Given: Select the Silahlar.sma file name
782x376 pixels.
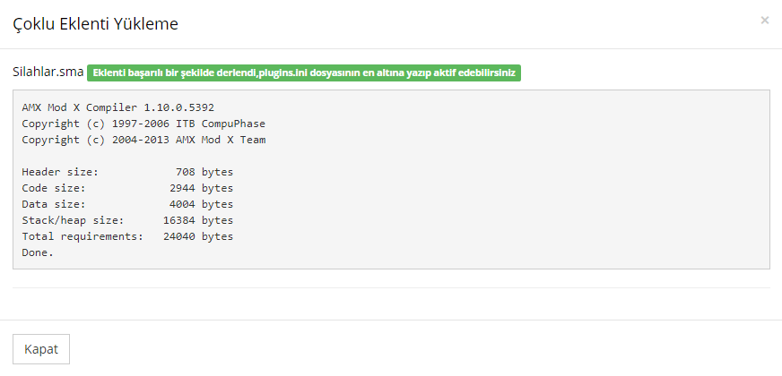Looking at the screenshot, I should pos(48,73).
